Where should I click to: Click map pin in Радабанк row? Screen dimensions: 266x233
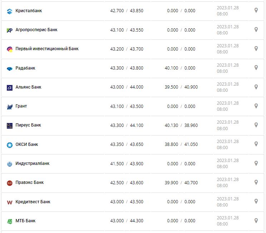click(x=256, y=67)
